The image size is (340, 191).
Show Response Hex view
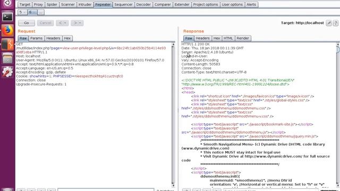pyautogui.click(x=217, y=38)
